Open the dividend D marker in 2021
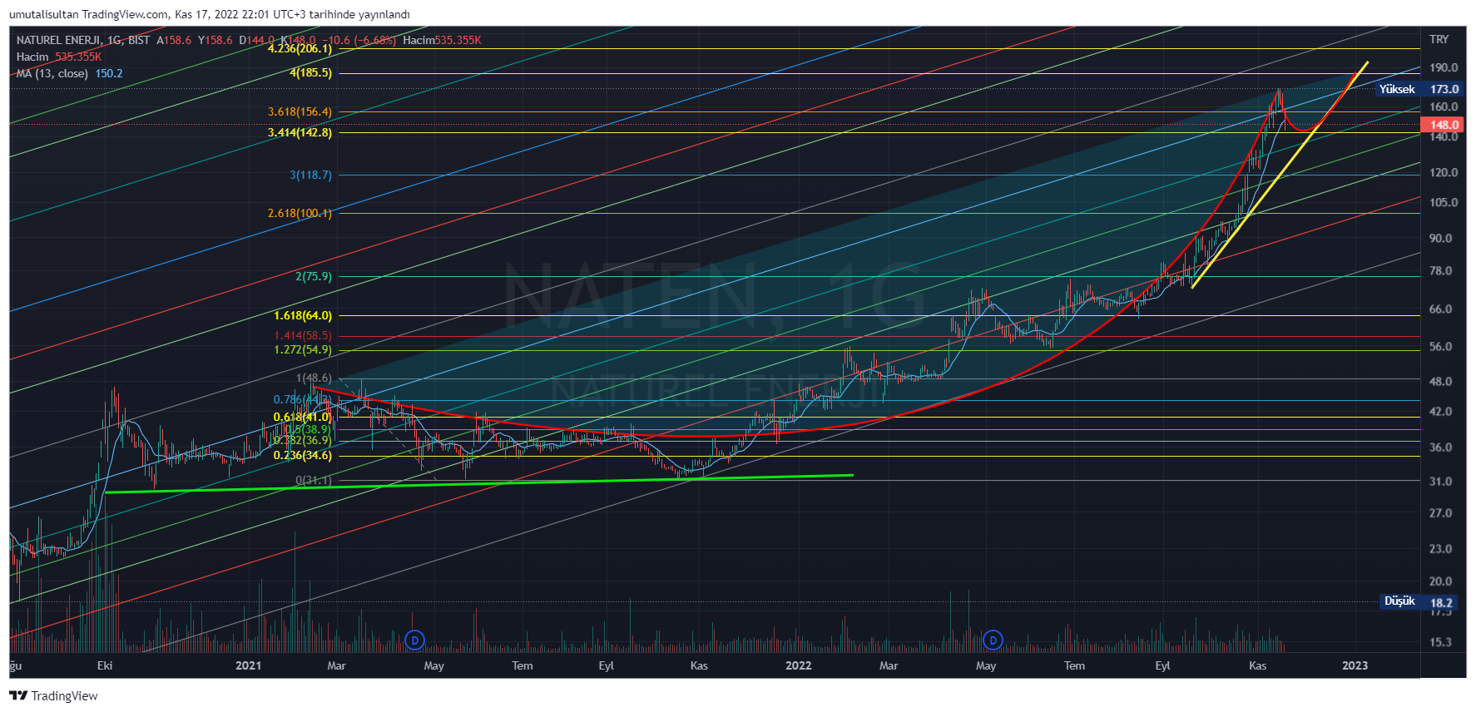 pyautogui.click(x=414, y=640)
